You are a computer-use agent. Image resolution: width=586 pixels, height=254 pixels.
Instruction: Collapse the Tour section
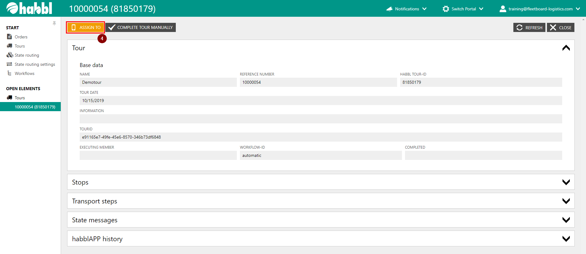(566, 48)
